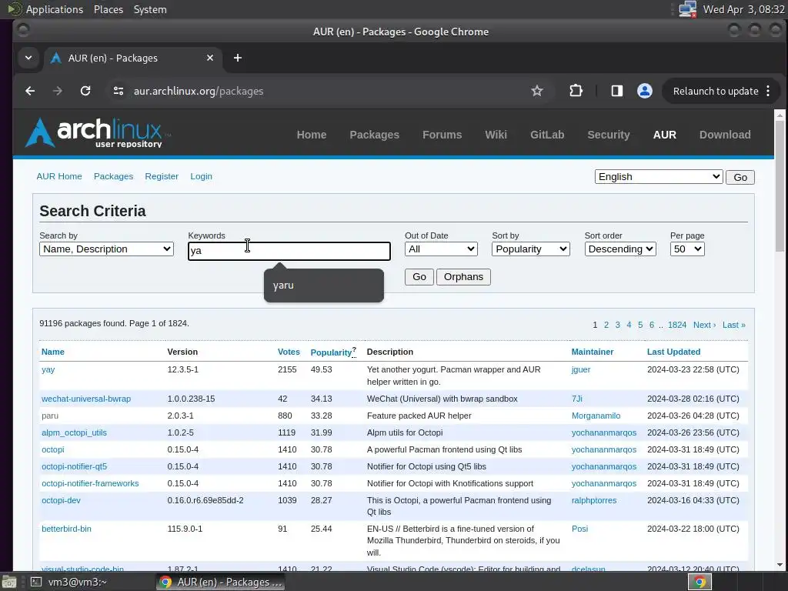Open the alpm_octopi_utils package
This screenshot has width=788, height=591.
point(74,432)
